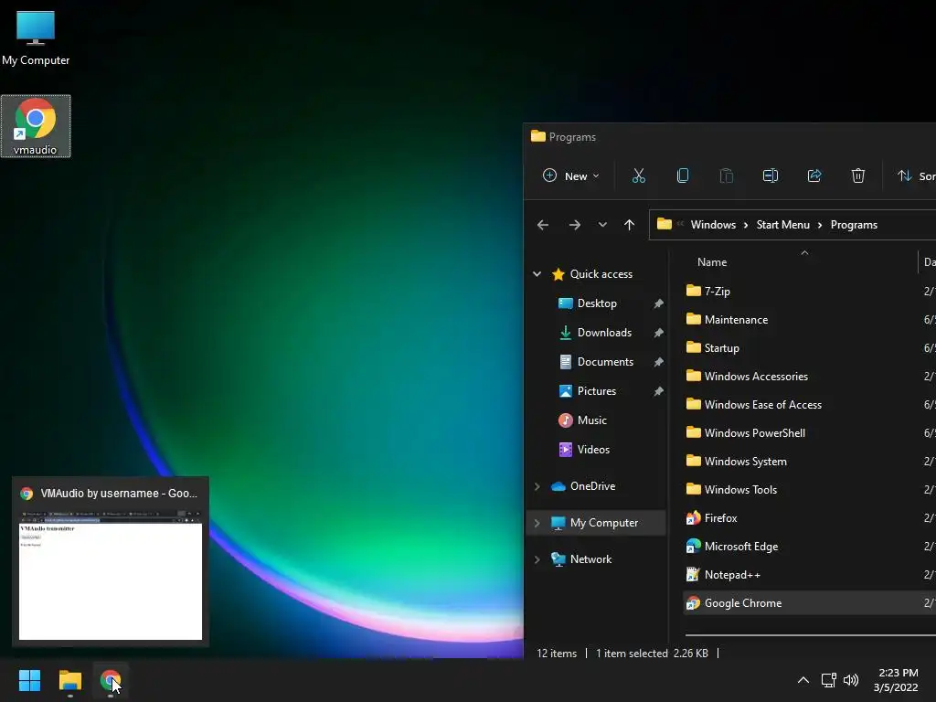
Task: Click the Copy icon in the Programs toolbar
Action: pos(682,175)
